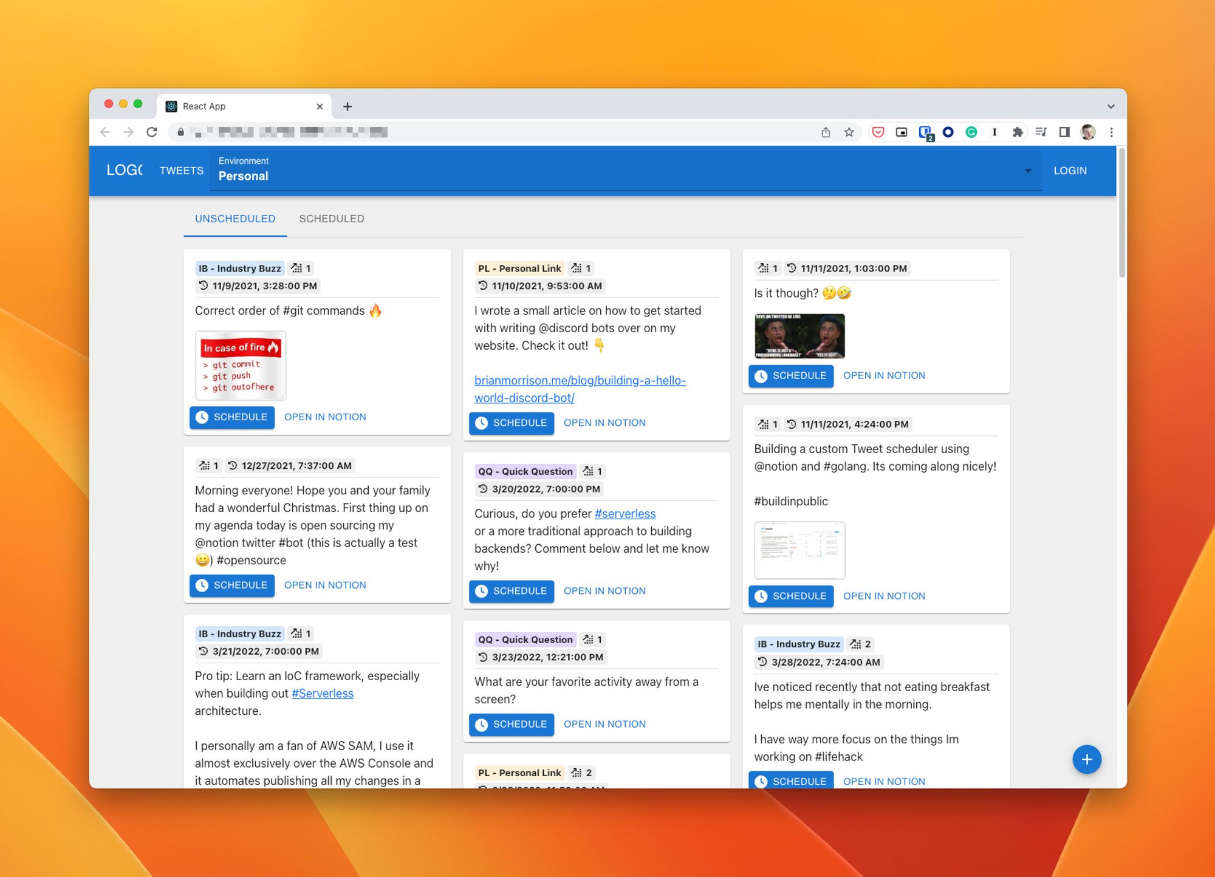1215x877 pixels.
Task: Click the blue floating add plus button
Action: point(1086,759)
